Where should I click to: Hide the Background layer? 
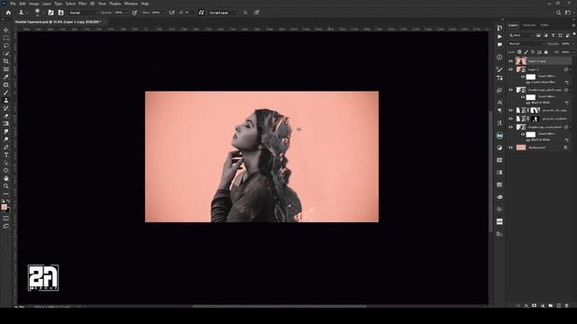point(510,148)
